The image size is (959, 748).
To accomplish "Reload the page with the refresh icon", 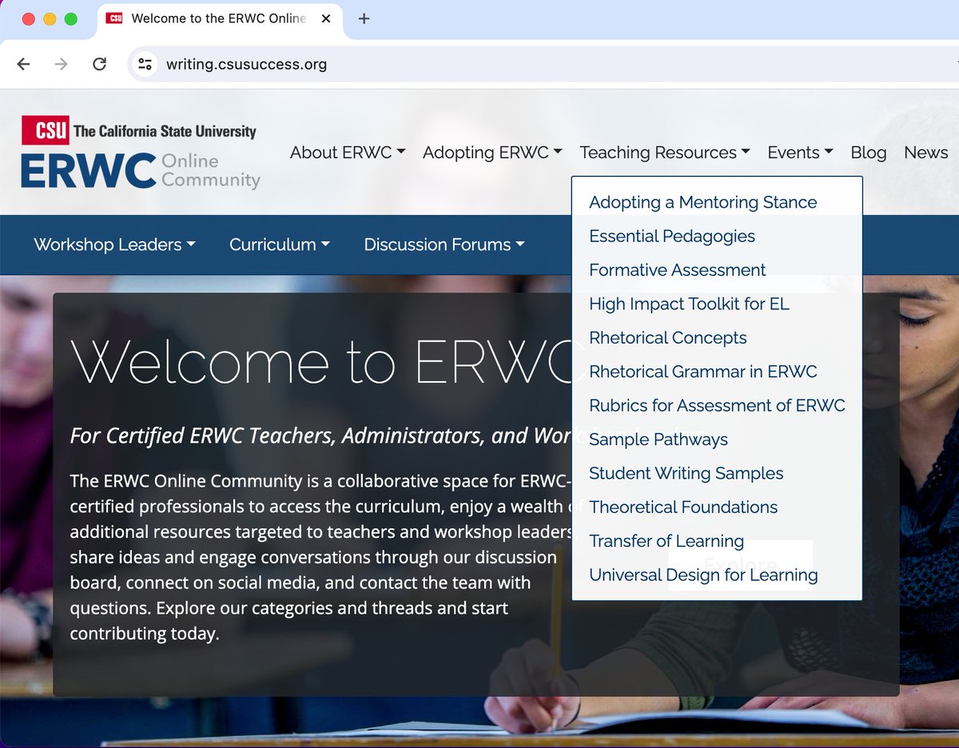I will [x=99, y=64].
